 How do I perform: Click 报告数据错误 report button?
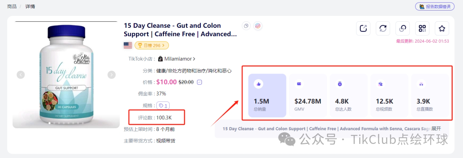coord(435,6)
